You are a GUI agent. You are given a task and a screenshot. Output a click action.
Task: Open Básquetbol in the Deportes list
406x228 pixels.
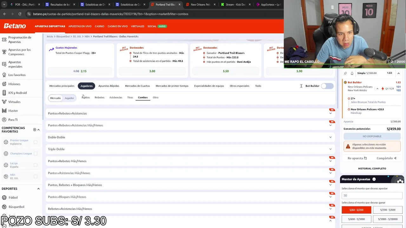[x=16, y=207]
